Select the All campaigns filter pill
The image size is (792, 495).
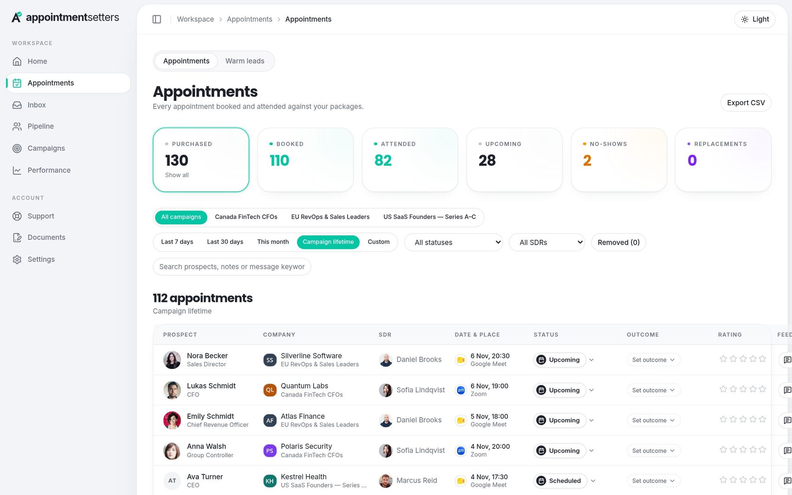tap(181, 217)
